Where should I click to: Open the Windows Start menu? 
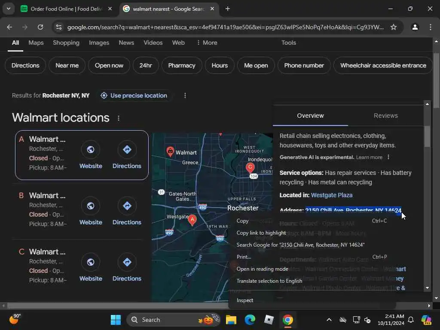click(116, 320)
